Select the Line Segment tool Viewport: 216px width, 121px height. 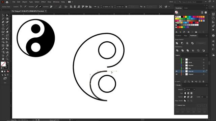click(x=7, y=26)
